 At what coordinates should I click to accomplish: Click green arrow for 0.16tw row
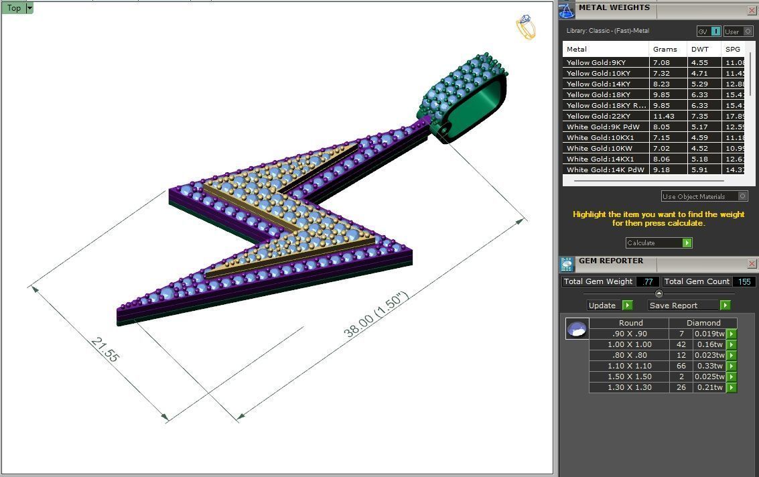click(x=732, y=344)
